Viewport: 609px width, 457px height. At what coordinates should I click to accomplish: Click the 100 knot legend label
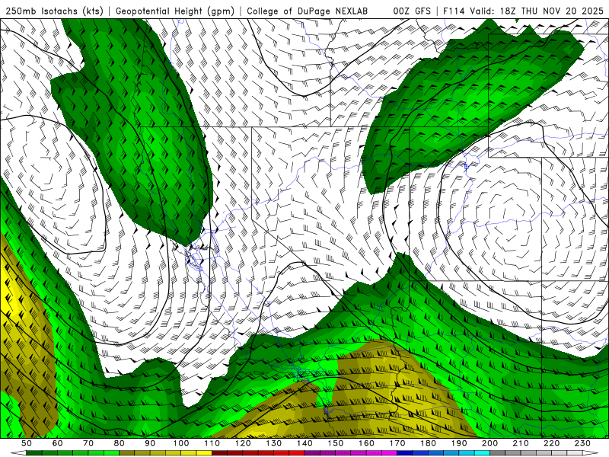[181, 443]
